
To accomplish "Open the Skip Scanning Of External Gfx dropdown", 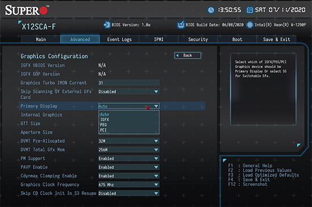I will point(129,91).
